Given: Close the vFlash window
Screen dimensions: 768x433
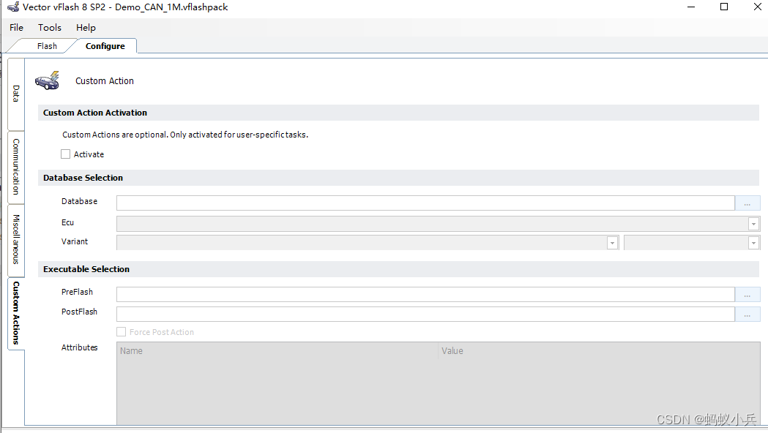Looking at the screenshot, I should coord(757,7).
